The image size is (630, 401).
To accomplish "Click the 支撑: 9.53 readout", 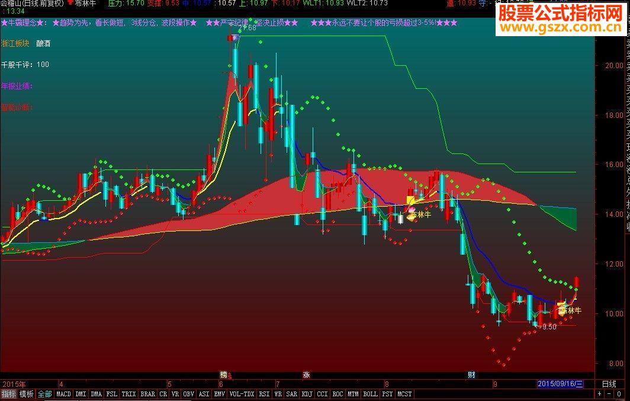I will (163, 3).
